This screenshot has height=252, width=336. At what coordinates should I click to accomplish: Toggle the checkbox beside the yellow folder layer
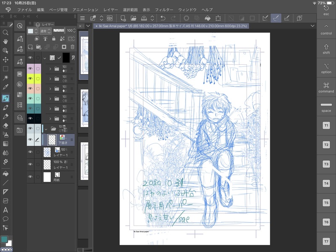click(x=38, y=79)
